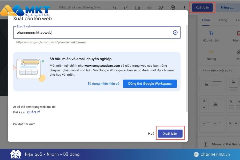Open the settings gear icon
Image resolution: width=240 pixels, height=160 pixels.
[173, 7]
